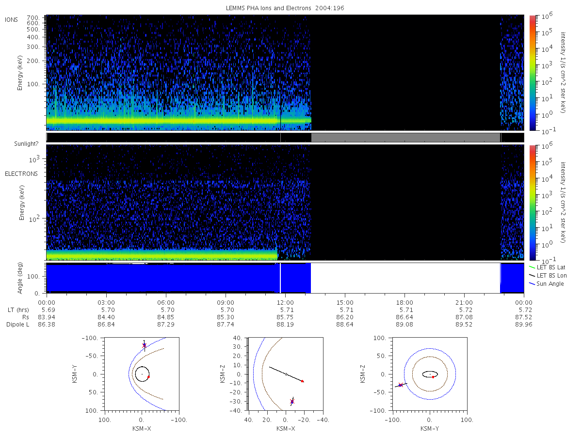Image resolution: width=582 pixels, height=436 pixels.
Task: Click the electrons panel color scale bar
Action: (532, 202)
